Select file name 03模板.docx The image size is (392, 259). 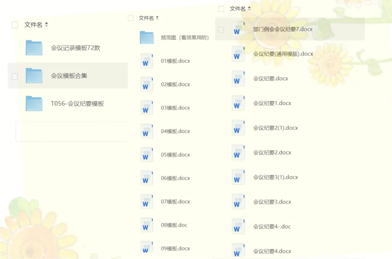click(x=175, y=108)
